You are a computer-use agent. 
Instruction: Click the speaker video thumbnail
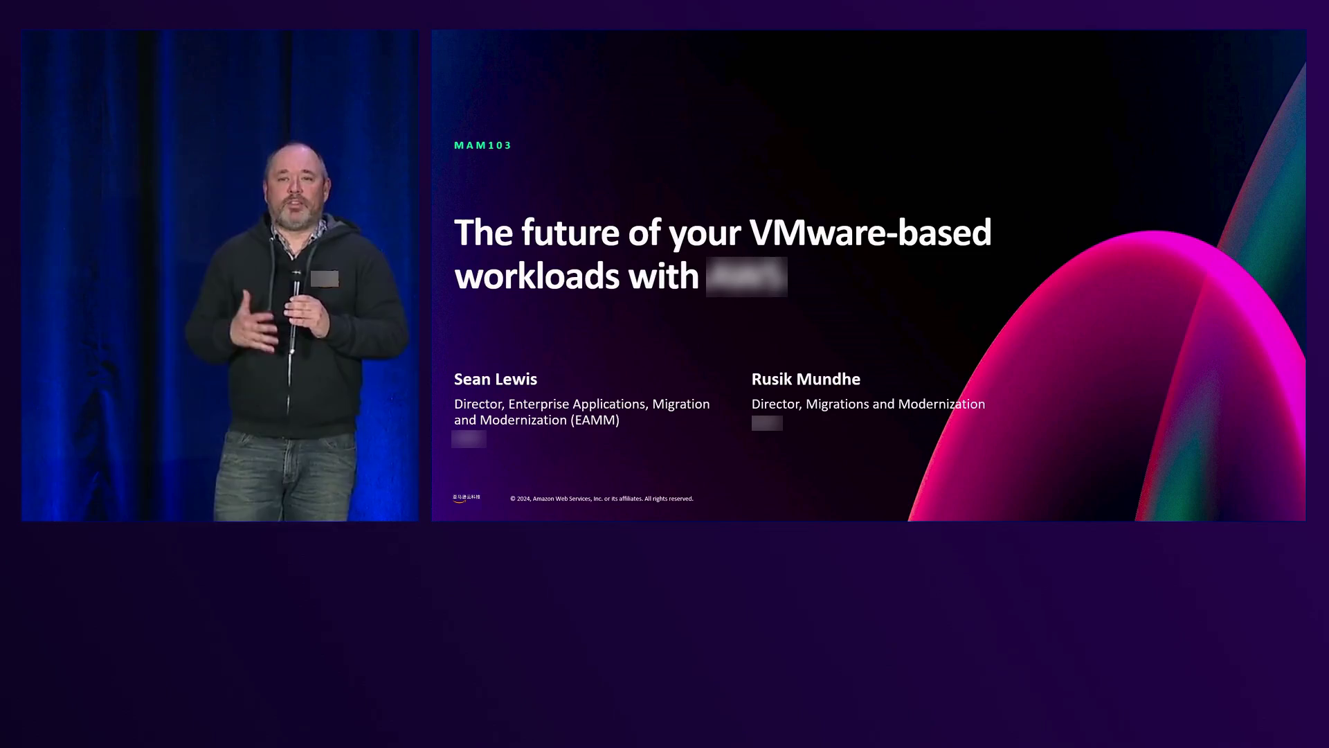[x=219, y=275]
